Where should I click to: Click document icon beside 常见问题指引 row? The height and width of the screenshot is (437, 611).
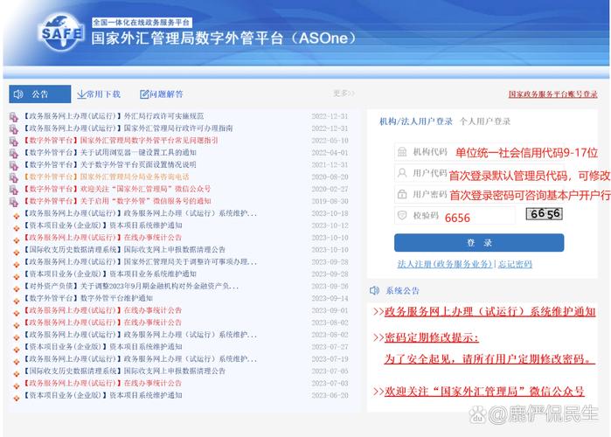pyautogui.click(x=14, y=141)
